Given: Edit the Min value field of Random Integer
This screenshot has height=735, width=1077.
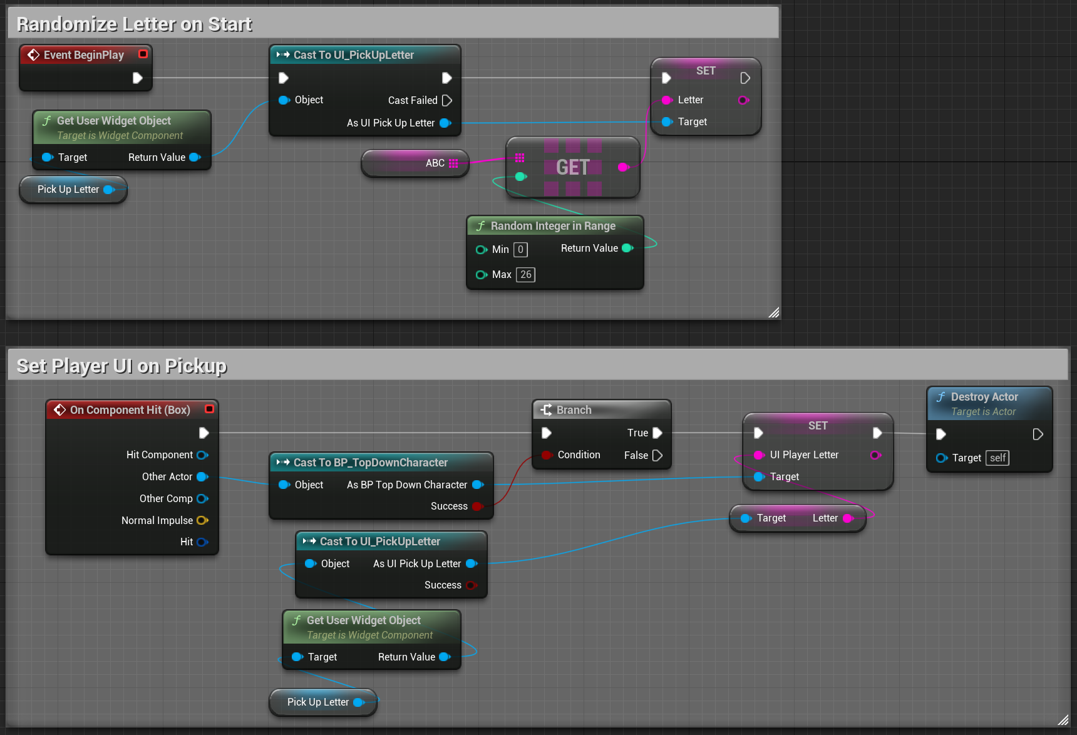Looking at the screenshot, I should click(520, 250).
